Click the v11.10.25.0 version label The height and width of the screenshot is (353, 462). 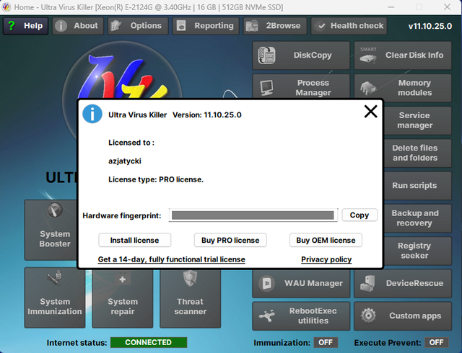[430, 26]
